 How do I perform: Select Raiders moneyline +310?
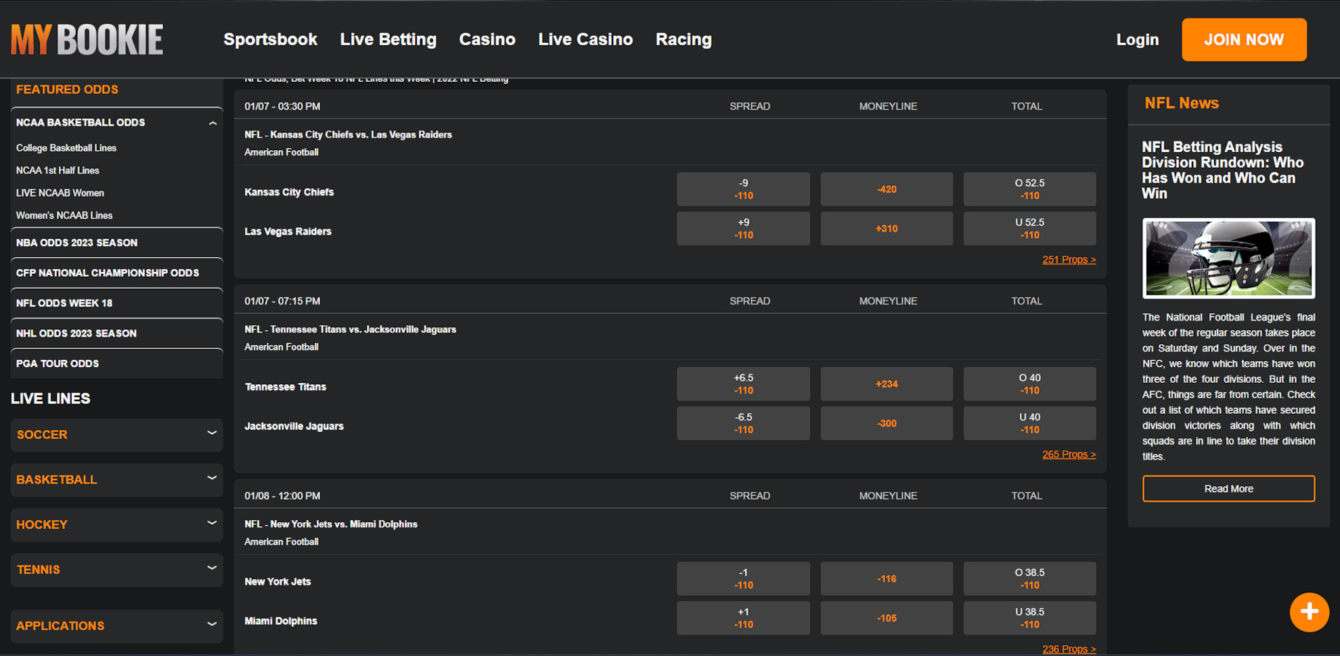[887, 229]
